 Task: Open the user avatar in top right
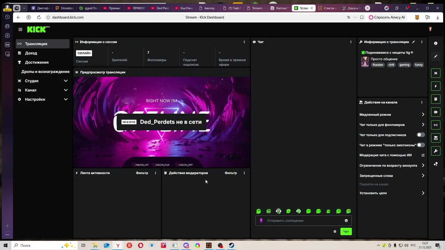(430, 30)
